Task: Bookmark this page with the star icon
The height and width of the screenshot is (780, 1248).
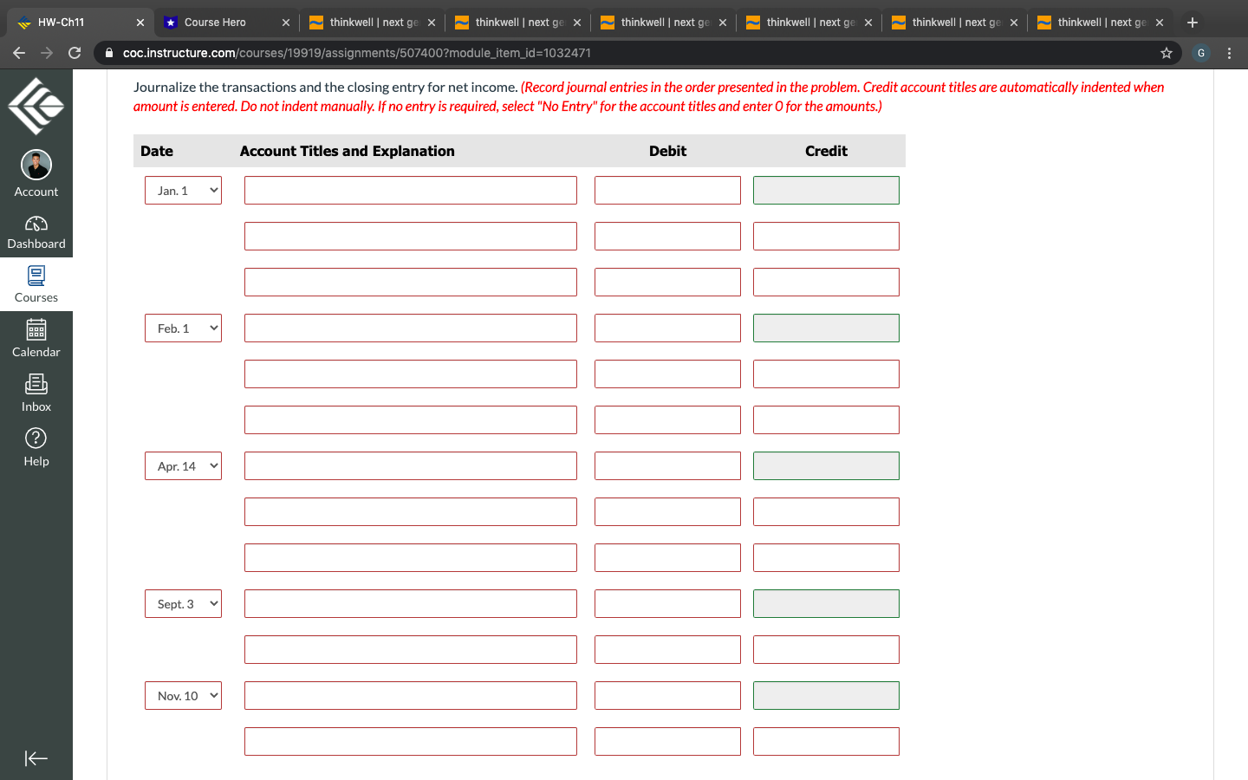Action: [1167, 53]
